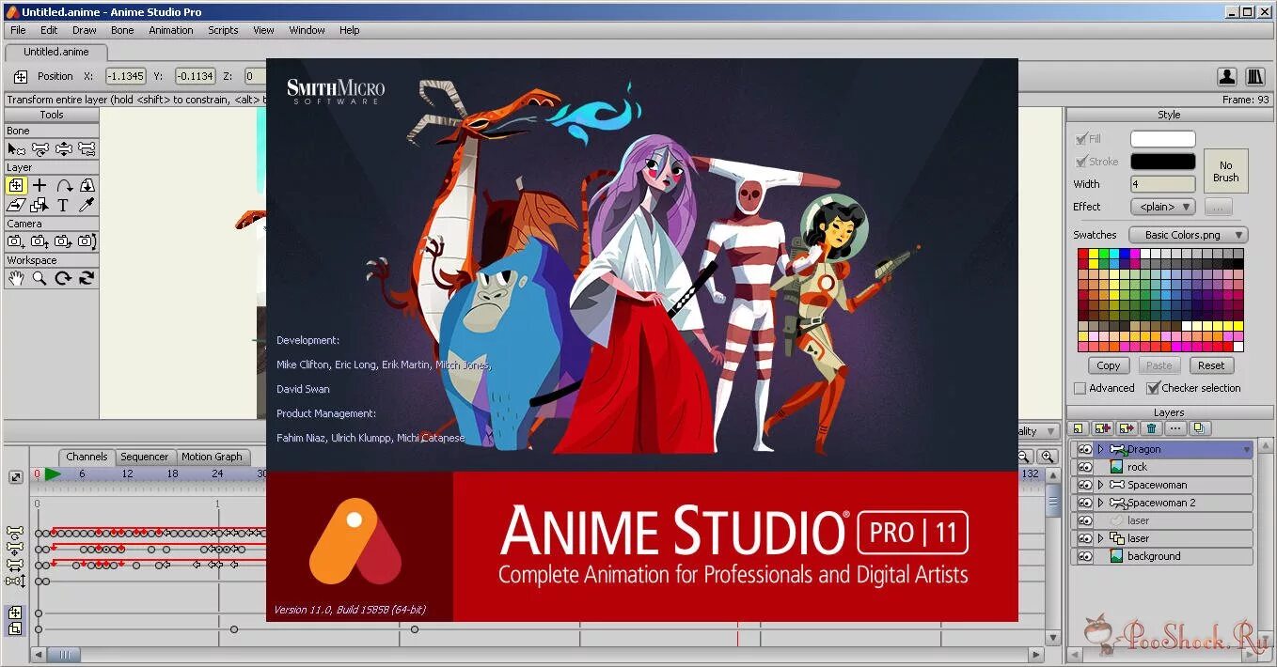
Task: Toggle visibility of rock layer
Action: (x=1084, y=467)
